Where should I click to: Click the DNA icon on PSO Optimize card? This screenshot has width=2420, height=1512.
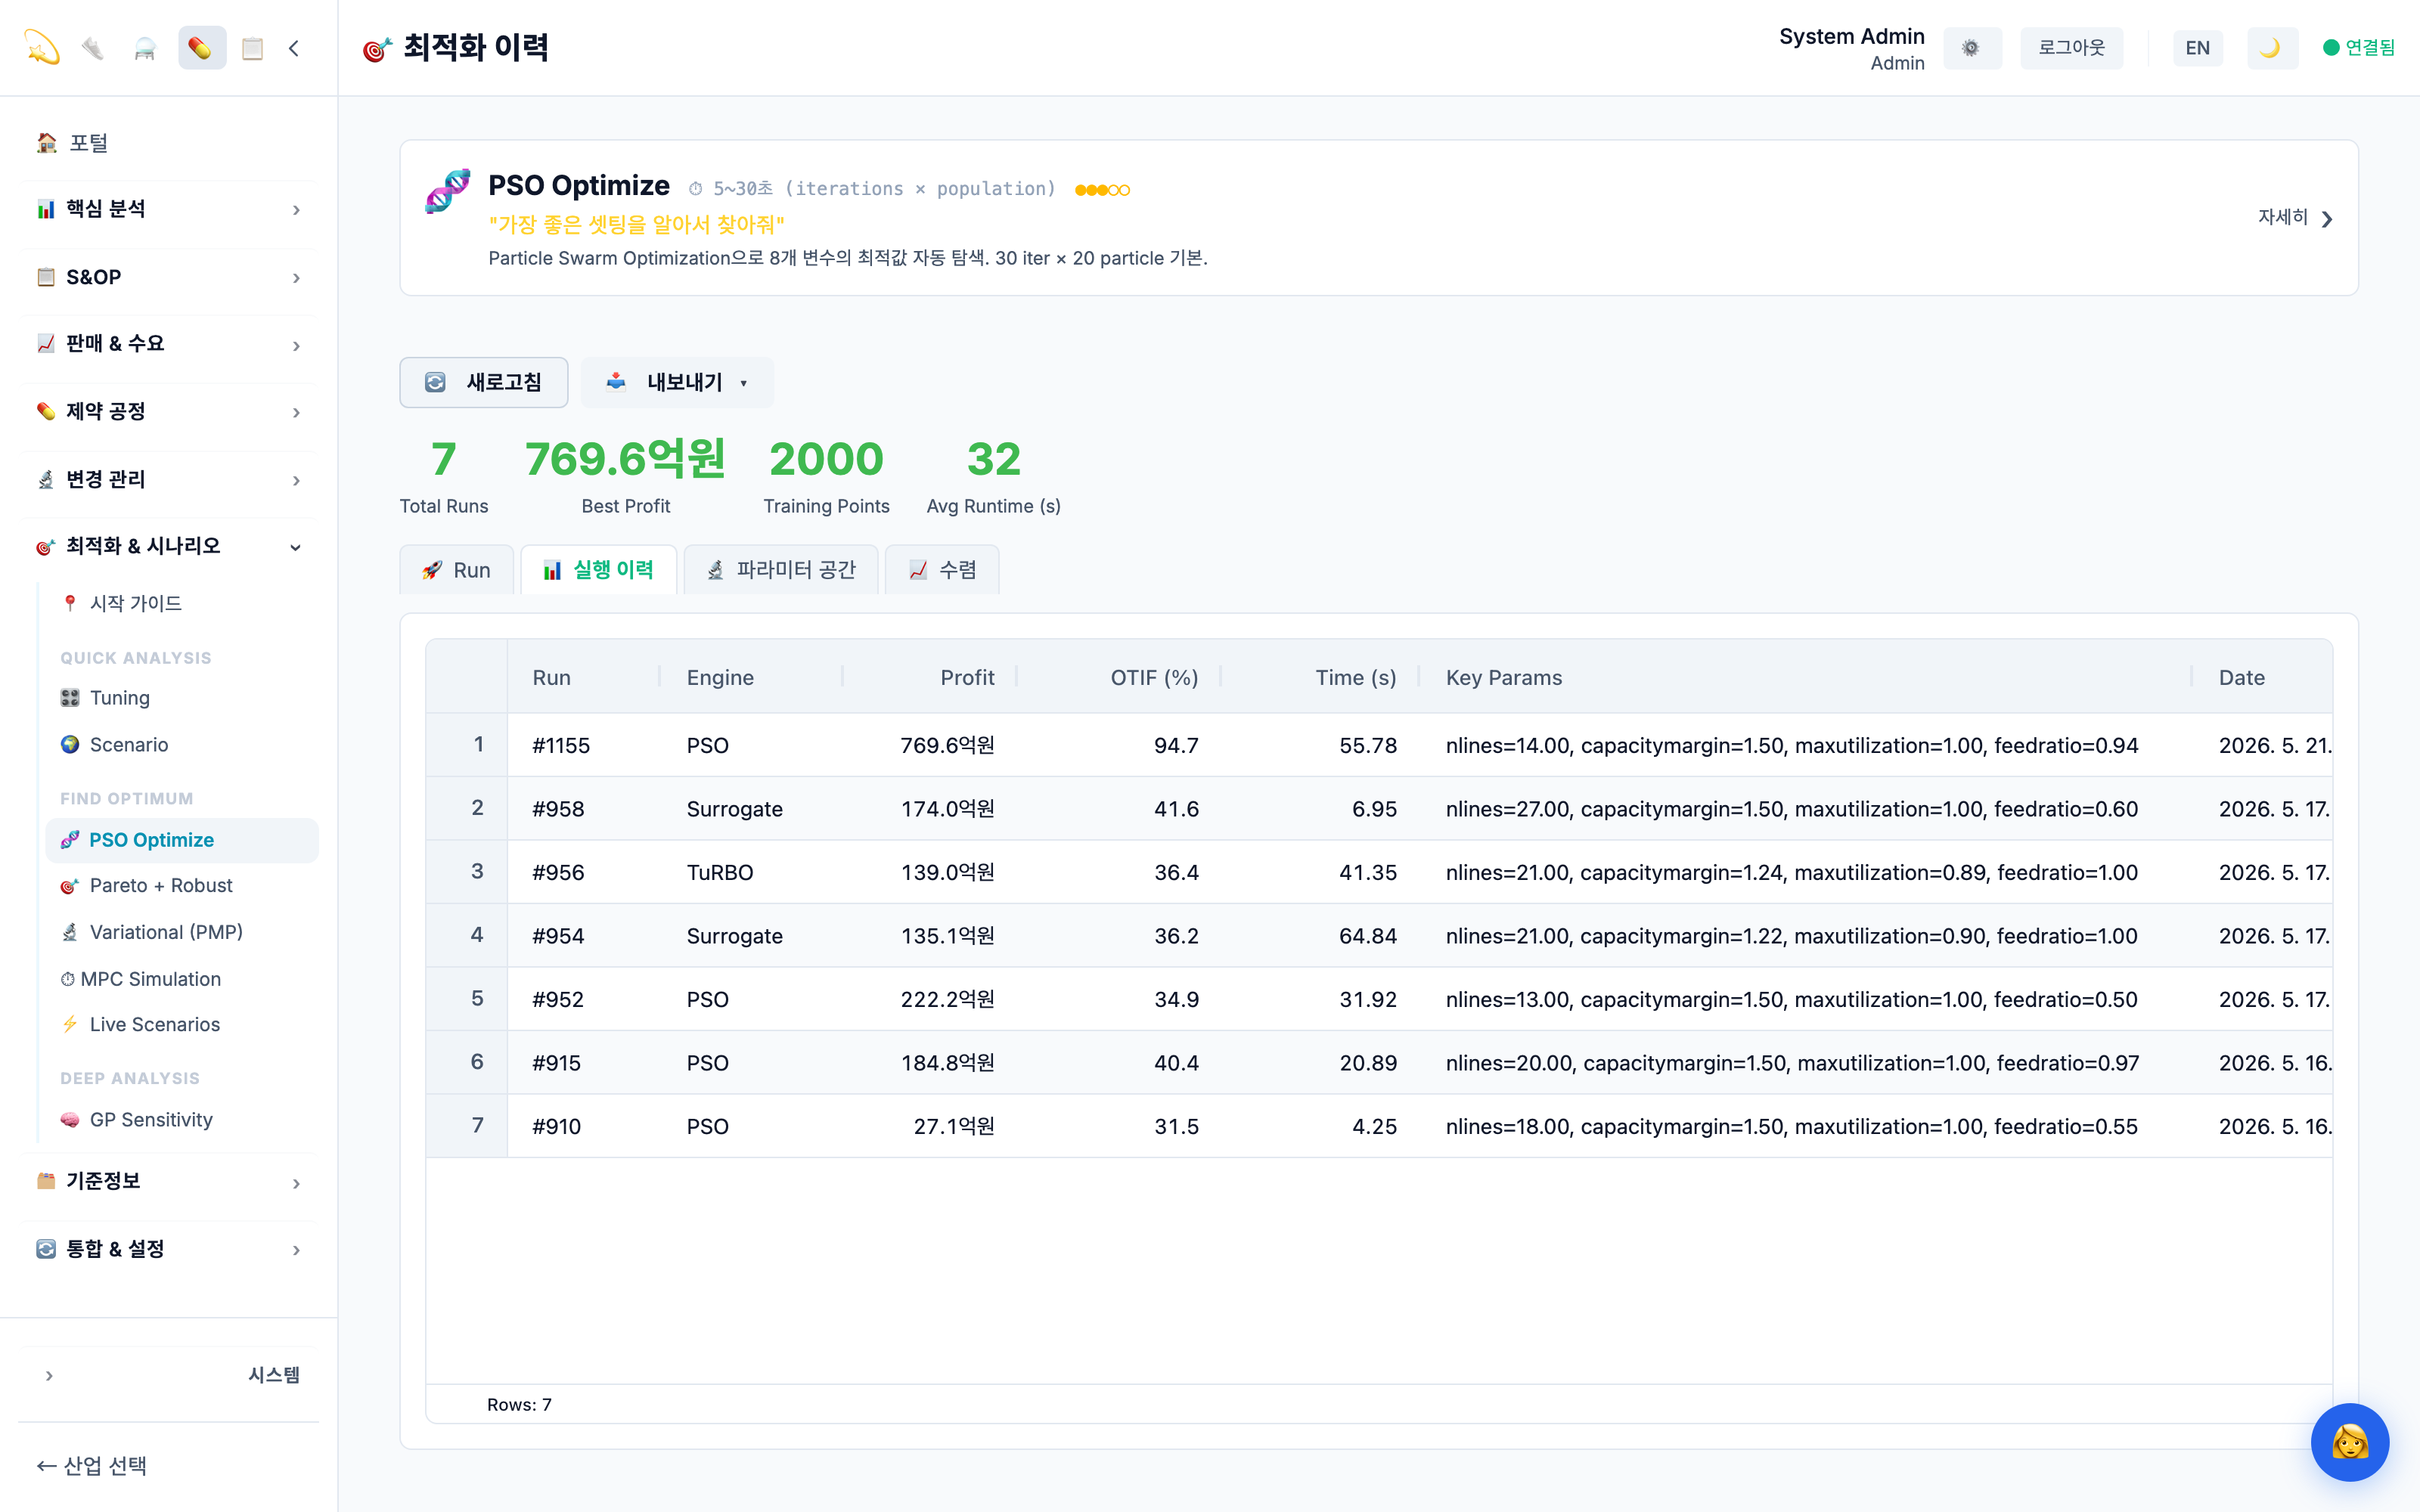(447, 191)
